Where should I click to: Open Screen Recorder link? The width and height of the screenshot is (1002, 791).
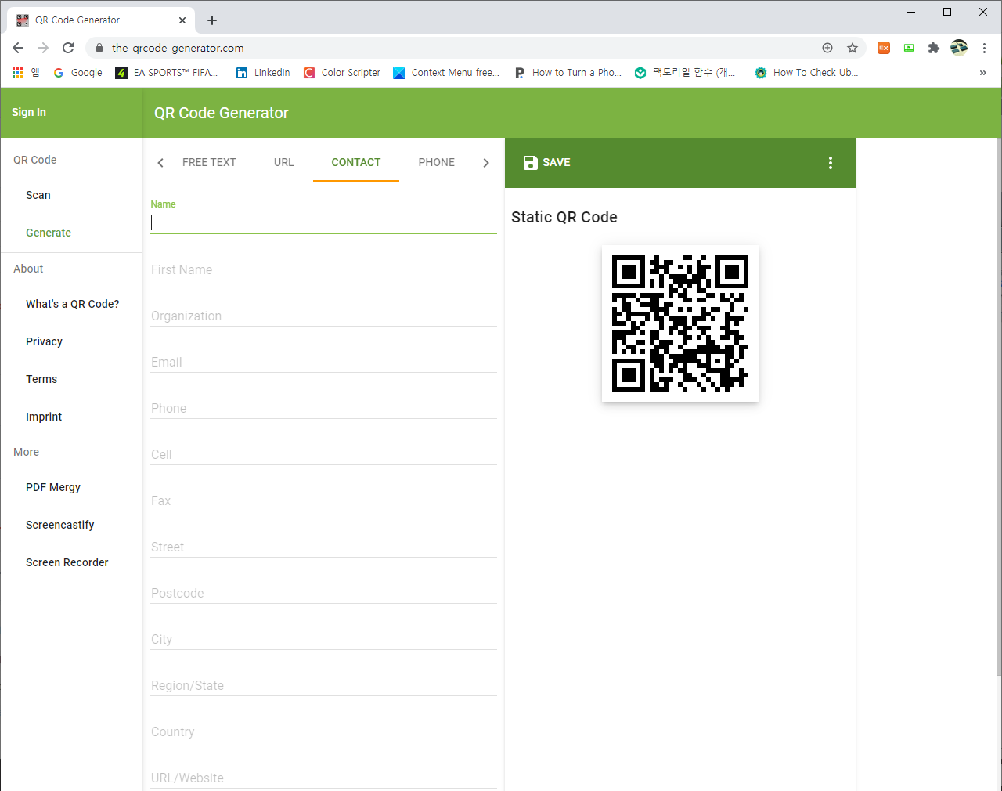click(x=67, y=562)
